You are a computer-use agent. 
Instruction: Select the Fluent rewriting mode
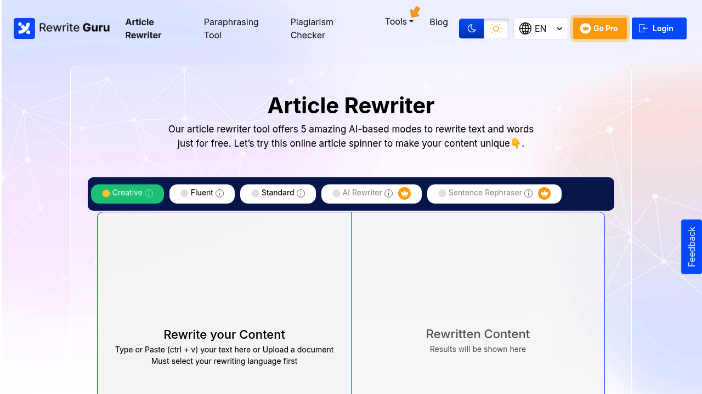click(202, 194)
